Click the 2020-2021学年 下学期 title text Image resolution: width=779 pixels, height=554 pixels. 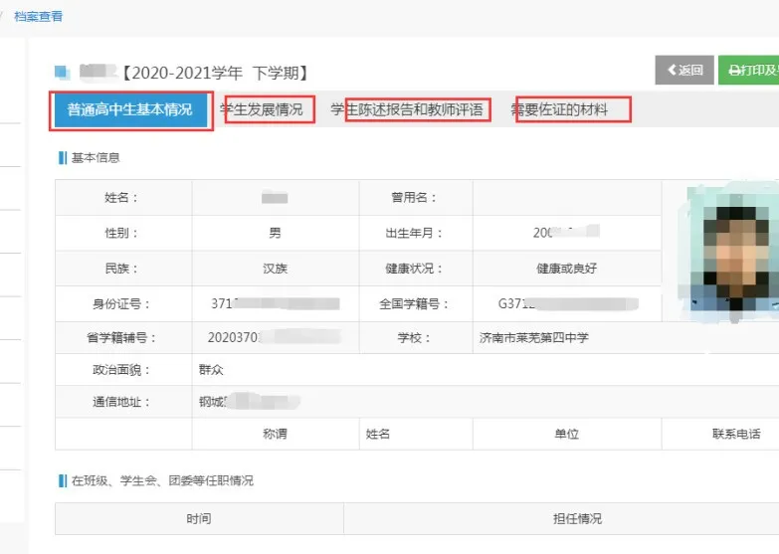(x=216, y=73)
